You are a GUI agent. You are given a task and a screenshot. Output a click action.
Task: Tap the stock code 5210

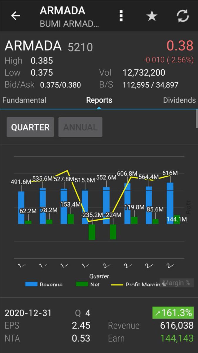point(80,47)
